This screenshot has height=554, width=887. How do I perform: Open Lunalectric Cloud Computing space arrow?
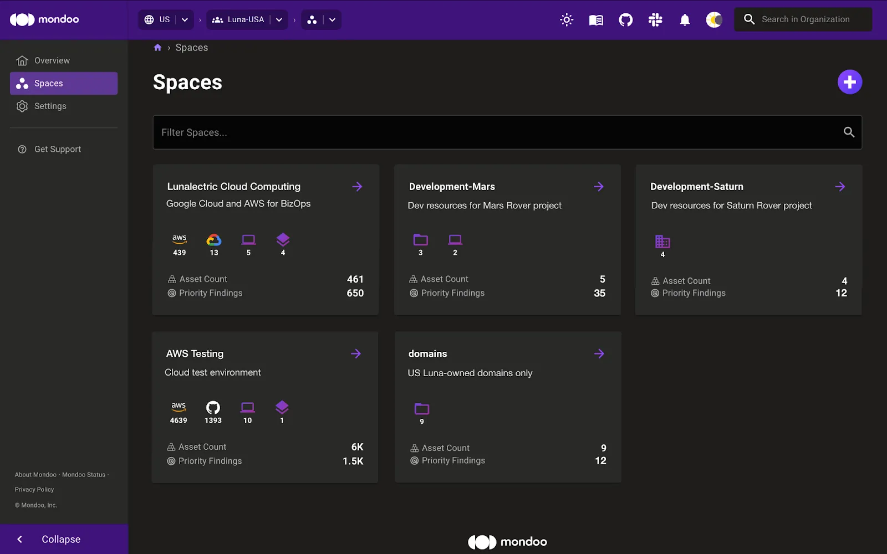pos(357,187)
